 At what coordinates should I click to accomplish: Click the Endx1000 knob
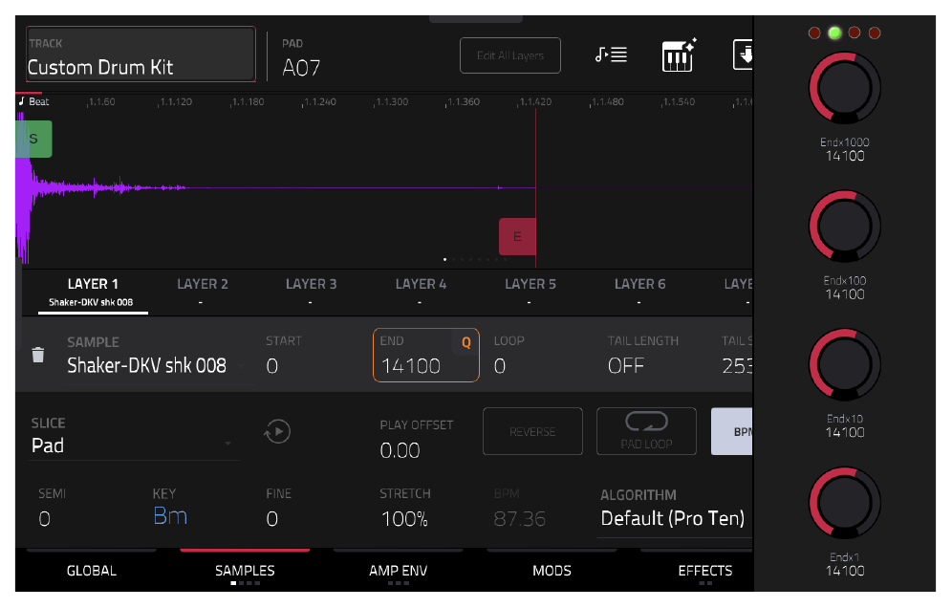(845, 88)
